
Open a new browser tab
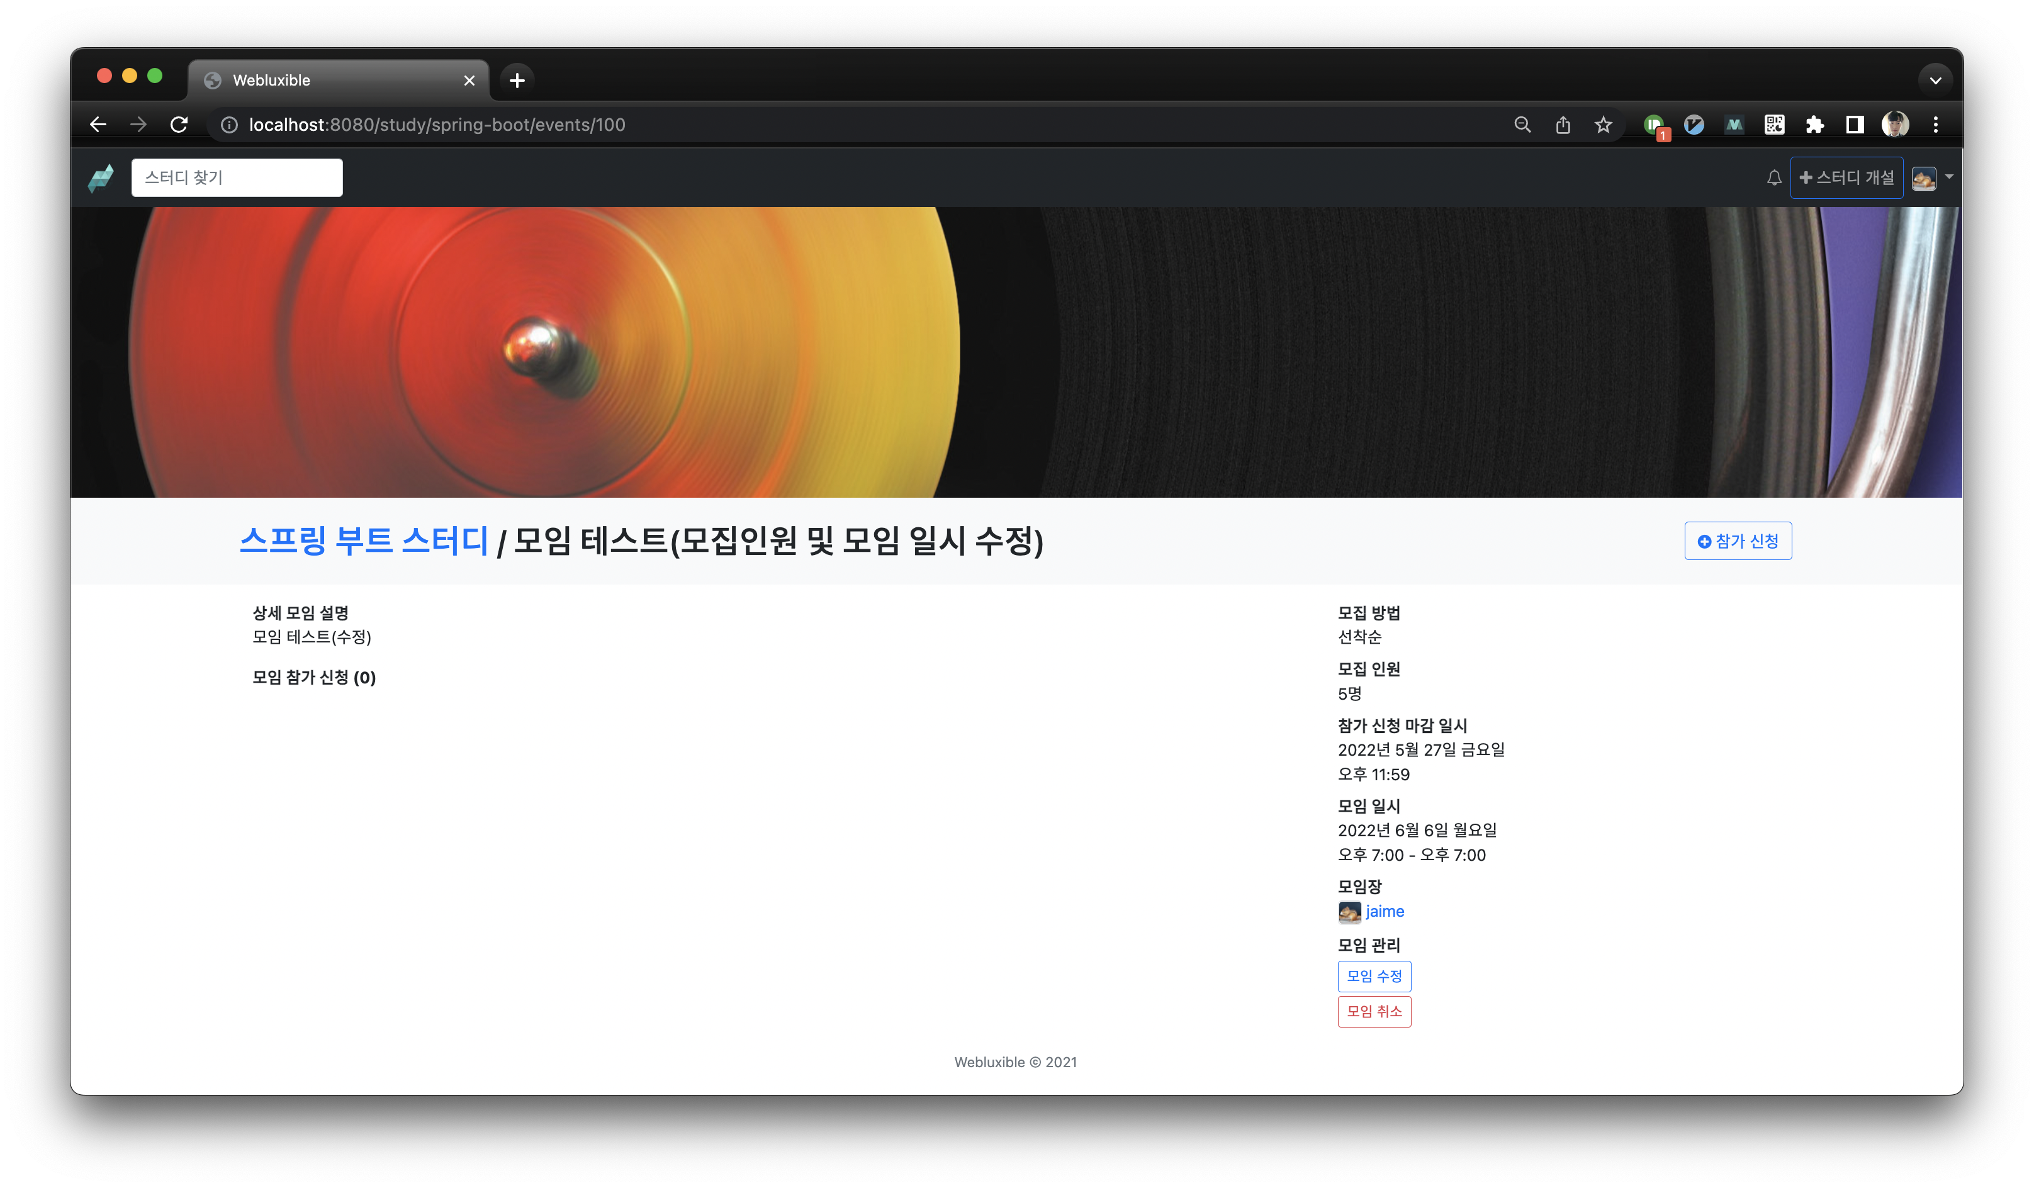(517, 80)
